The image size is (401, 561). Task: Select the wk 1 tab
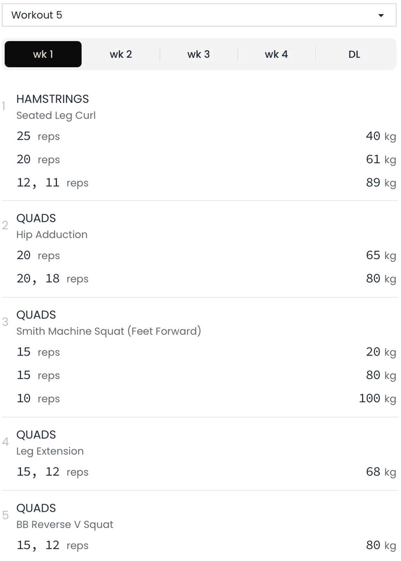tap(43, 54)
